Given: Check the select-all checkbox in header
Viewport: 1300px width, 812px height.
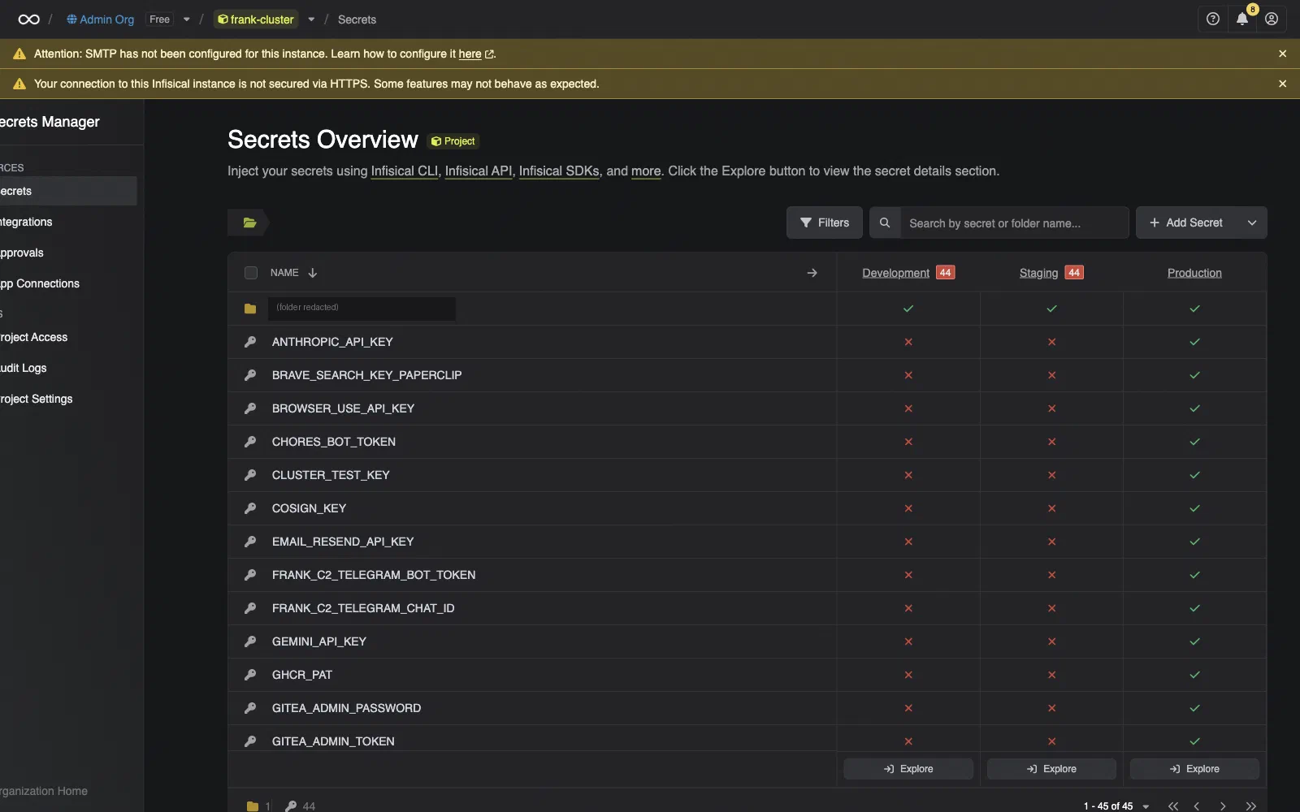Looking at the screenshot, I should tap(251, 273).
